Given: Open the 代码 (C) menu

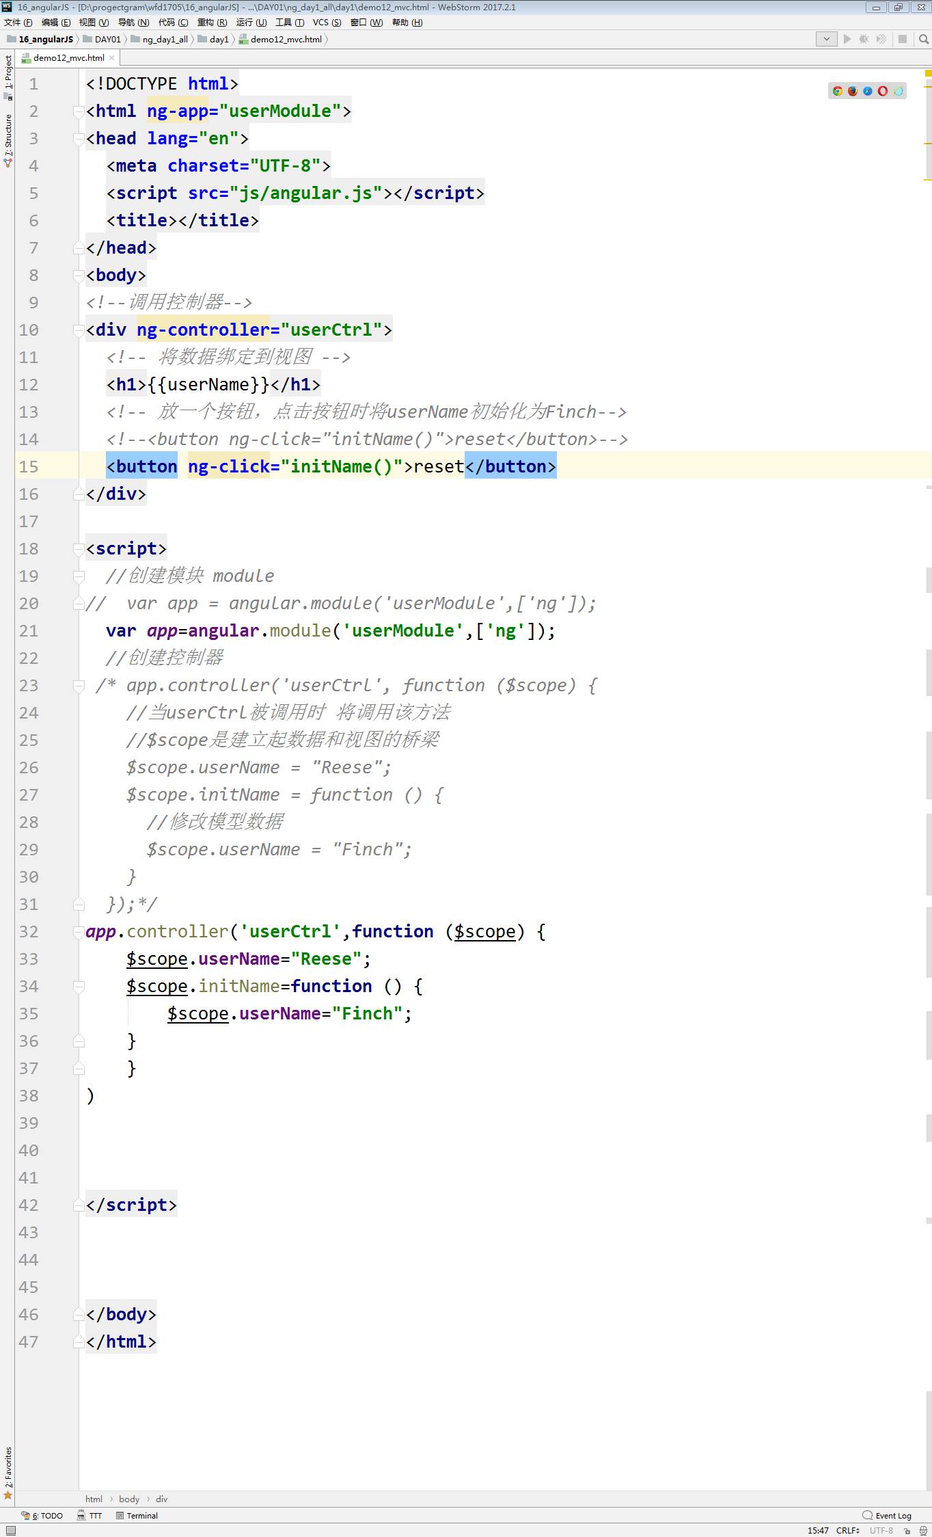Looking at the screenshot, I should (174, 23).
